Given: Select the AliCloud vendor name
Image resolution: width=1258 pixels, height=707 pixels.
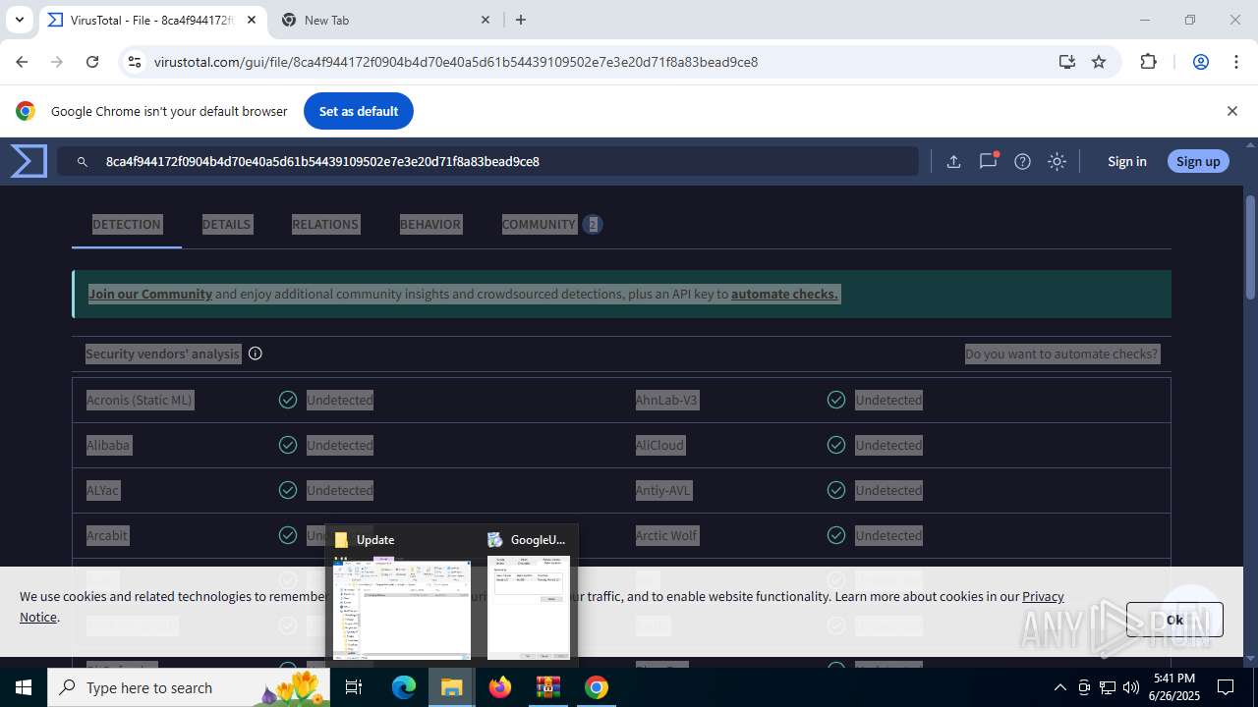Looking at the screenshot, I should click(659, 445).
